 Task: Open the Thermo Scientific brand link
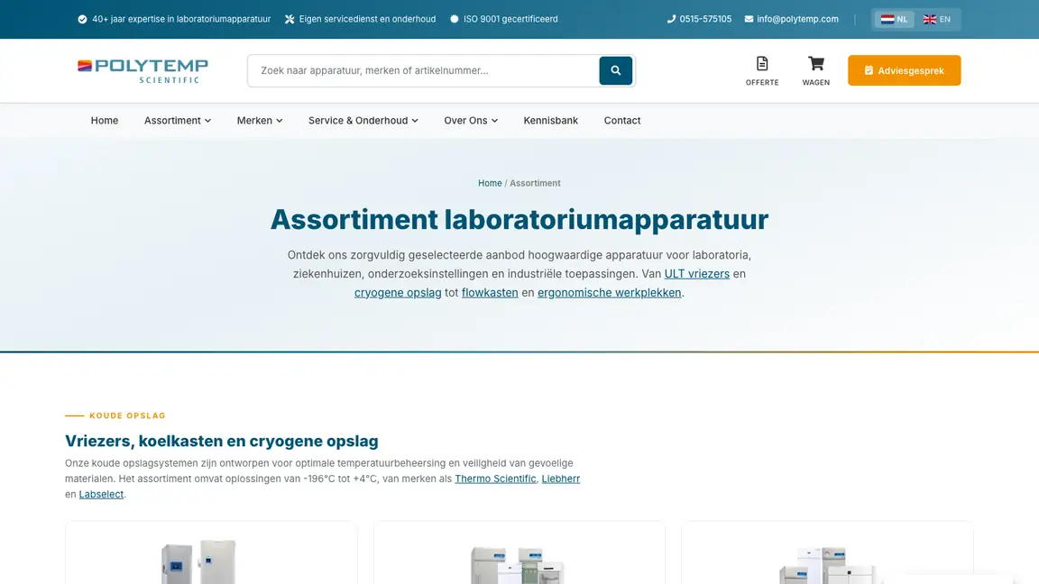(495, 479)
